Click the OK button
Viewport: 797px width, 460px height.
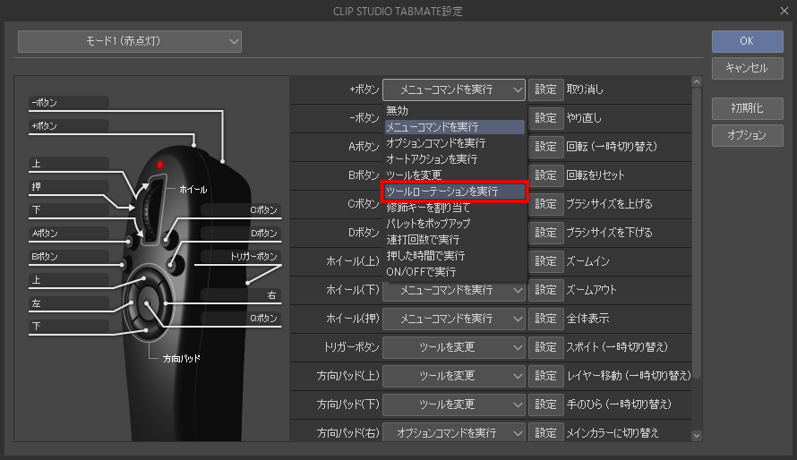[747, 41]
